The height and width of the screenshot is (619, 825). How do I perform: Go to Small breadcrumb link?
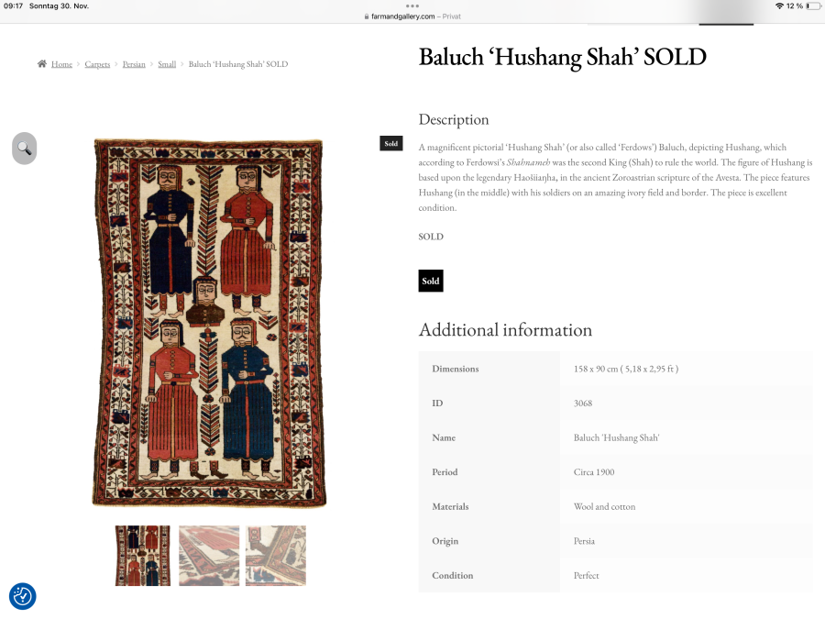(x=167, y=64)
